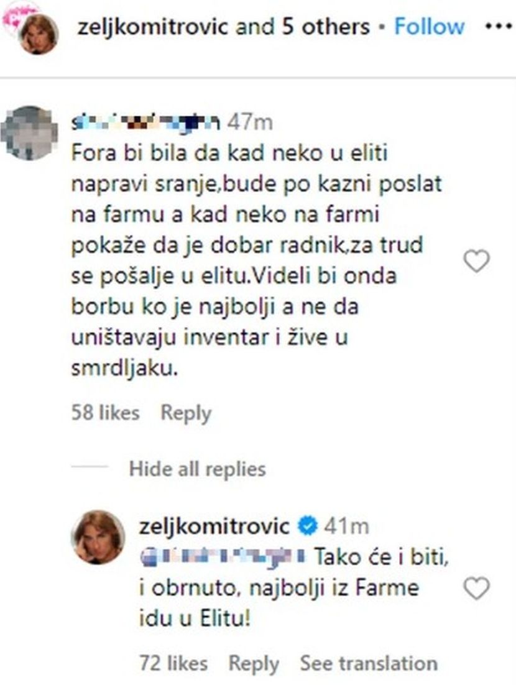The width and height of the screenshot is (516, 685).
Task: View who liked via '58 likes'
Action: coord(105,413)
